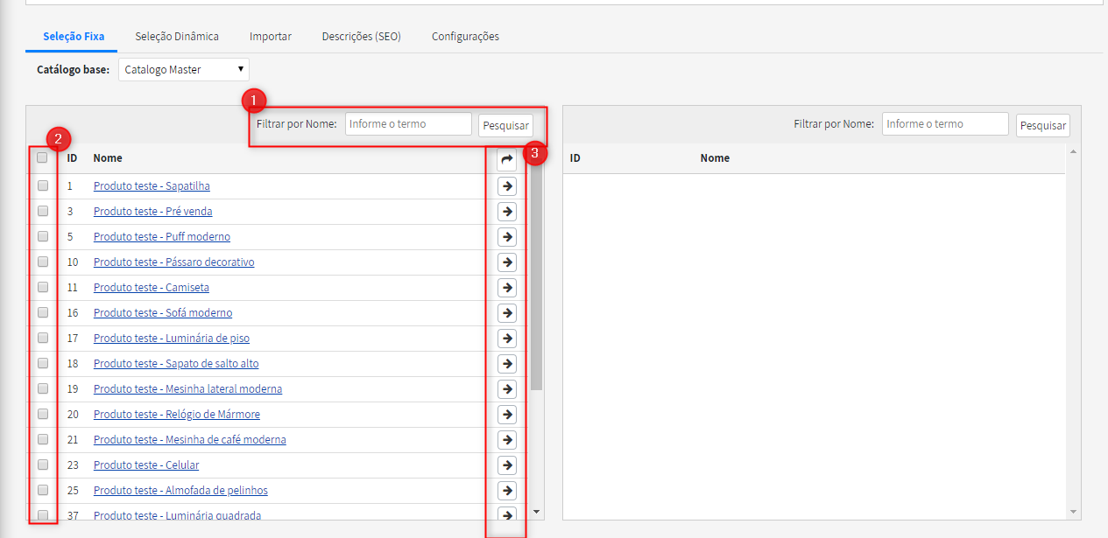Transfer Relógio de Mármore using arrow
Screen dimensions: 1108x538
click(x=507, y=414)
